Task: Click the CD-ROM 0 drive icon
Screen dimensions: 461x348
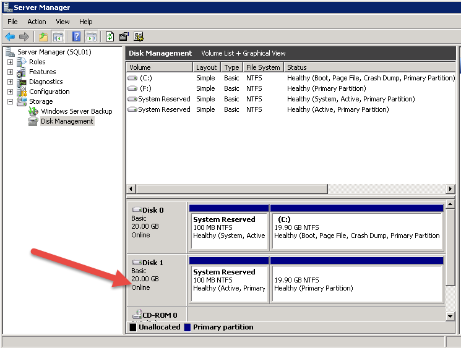Action: pyautogui.click(x=137, y=314)
